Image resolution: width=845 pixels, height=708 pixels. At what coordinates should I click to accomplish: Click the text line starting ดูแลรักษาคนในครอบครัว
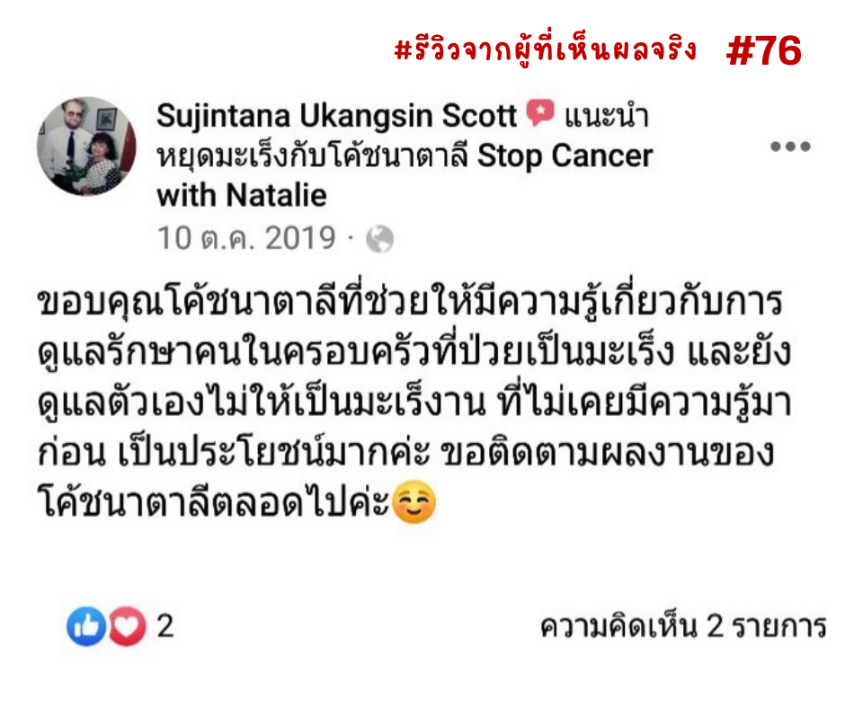(414, 351)
